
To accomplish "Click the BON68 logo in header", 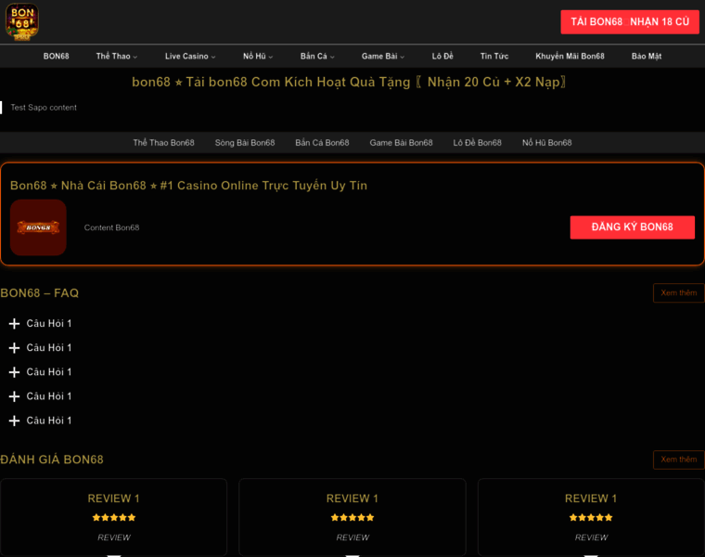I will click(22, 21).
